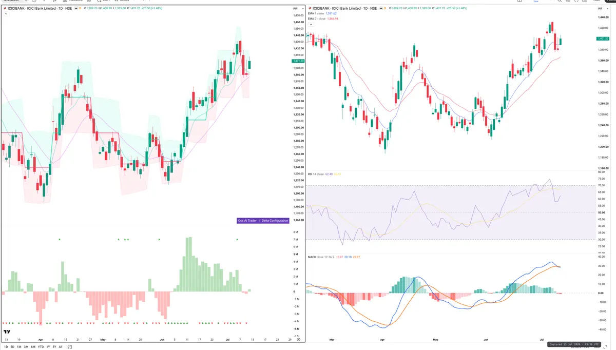Select the 5D range in bottom bar
The image size is (616, 350).
tap(12, 347)
